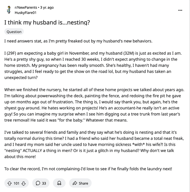Viewport: 190px width, 192px height.
Task: Click the line starting I need answers stat
Action: tap(78, 41)
